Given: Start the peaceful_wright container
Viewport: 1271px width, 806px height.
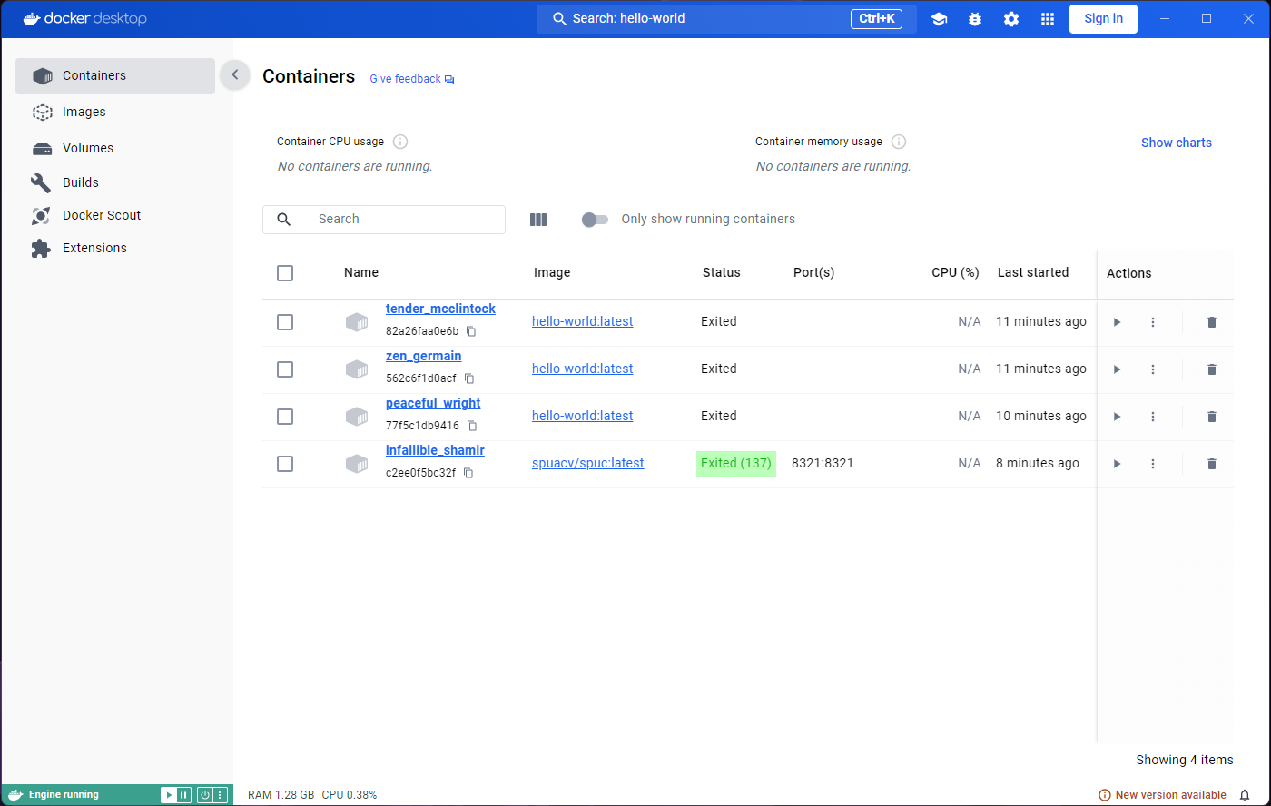Looking at the screenshot, I should (1117, 417).
